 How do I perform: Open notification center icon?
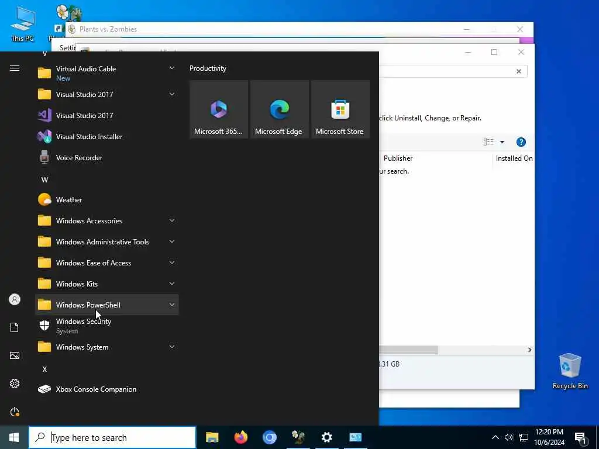pos(580,438)
